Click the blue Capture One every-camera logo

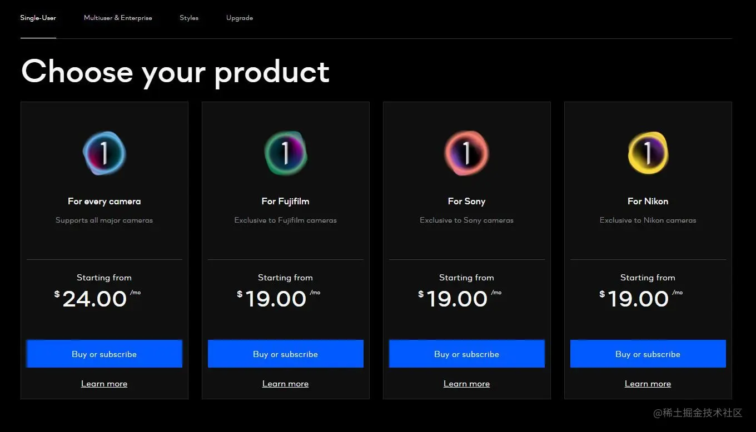coord(104,153)
